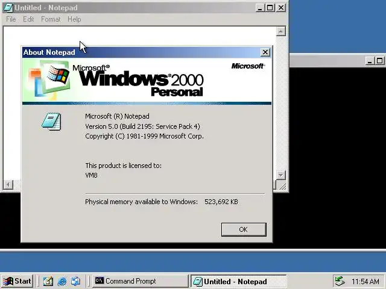Image resolution: width=386 pixels, height=289 pixels.
Task: Click the Notepad vertical scrollbar down arrow
Action: coord(281,175)
